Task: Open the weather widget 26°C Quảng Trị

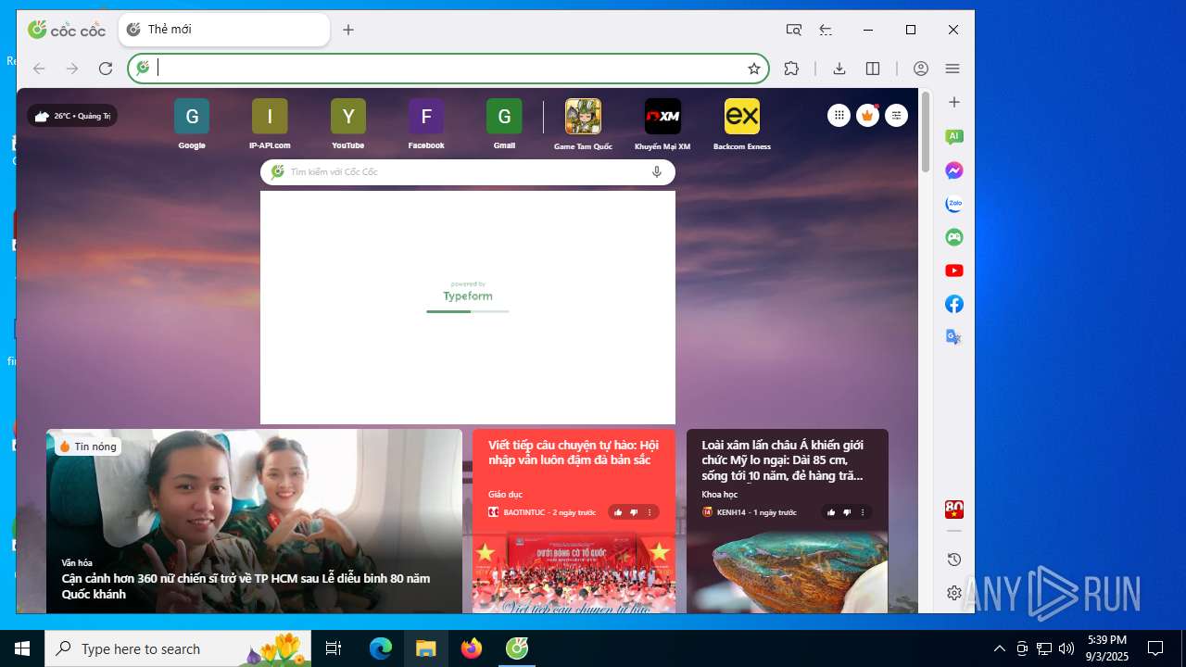Action: (x=72, y=116)
